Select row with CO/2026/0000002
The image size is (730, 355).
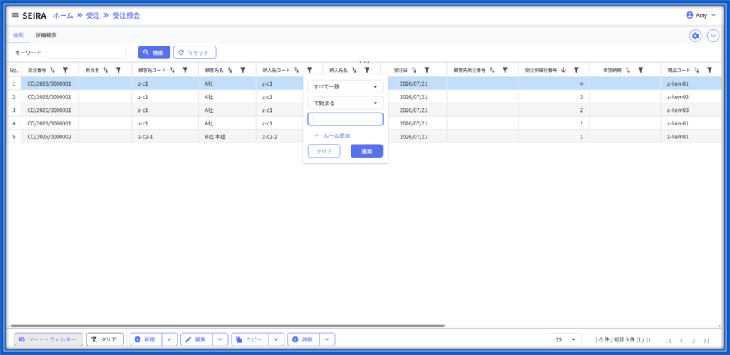pyautogui.click(x=365, y=137)
